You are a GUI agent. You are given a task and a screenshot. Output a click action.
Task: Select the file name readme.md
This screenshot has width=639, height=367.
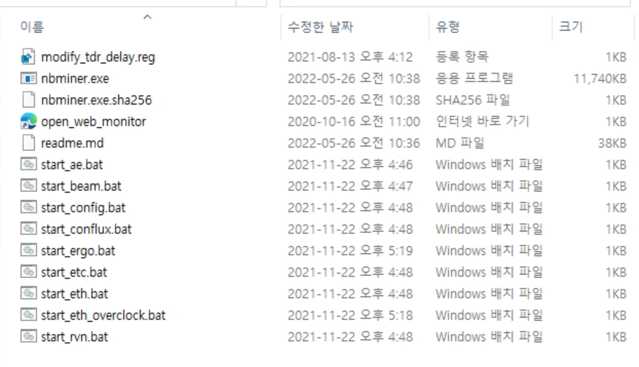(72, 143)
